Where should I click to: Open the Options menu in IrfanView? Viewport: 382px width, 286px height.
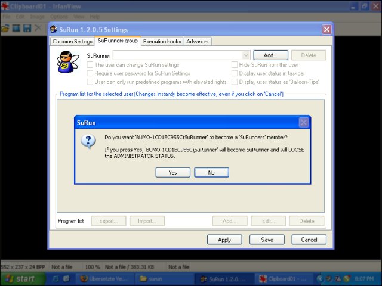click(x=59, y=17)
